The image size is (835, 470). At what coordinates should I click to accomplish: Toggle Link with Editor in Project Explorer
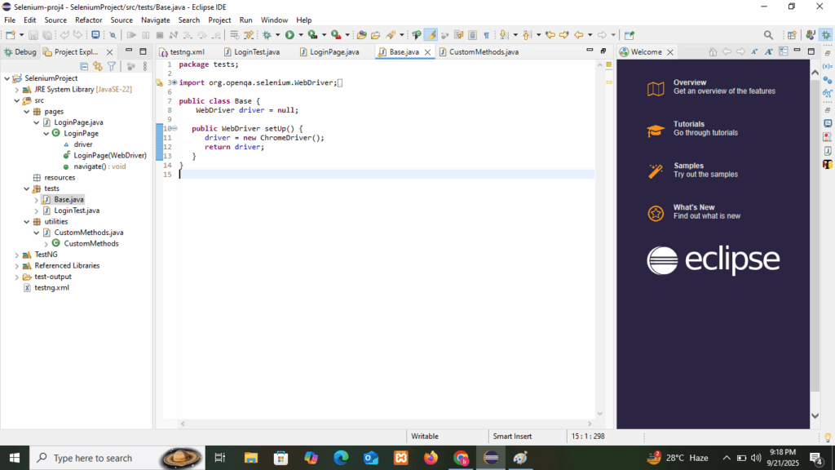tap(98, 66)
